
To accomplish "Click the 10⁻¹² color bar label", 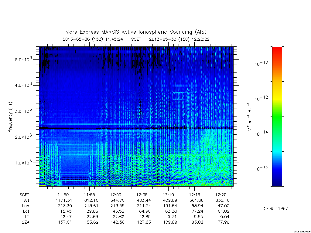I will [x=261, y=99].
